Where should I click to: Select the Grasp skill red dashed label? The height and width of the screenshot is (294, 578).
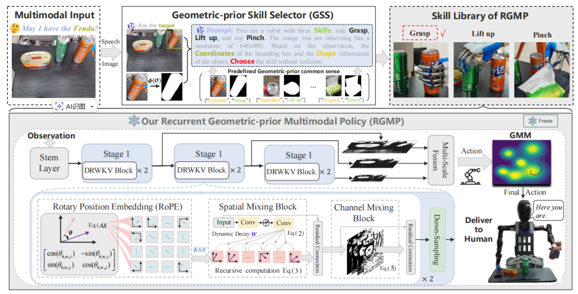420,34
